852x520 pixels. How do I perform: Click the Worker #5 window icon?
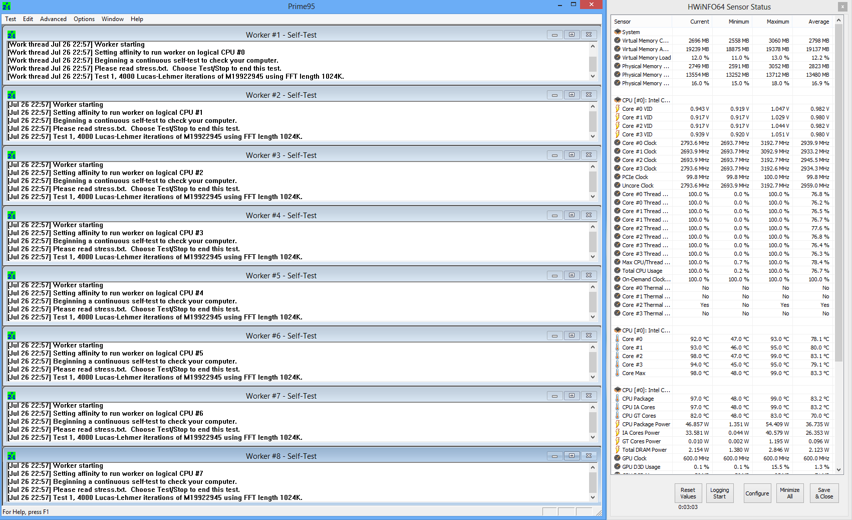point(12,275)
